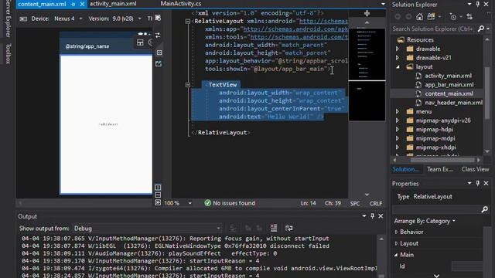Click the Solution Explorer search magnifier icon
The image size is (495, 278).
[x=481, y=29]
